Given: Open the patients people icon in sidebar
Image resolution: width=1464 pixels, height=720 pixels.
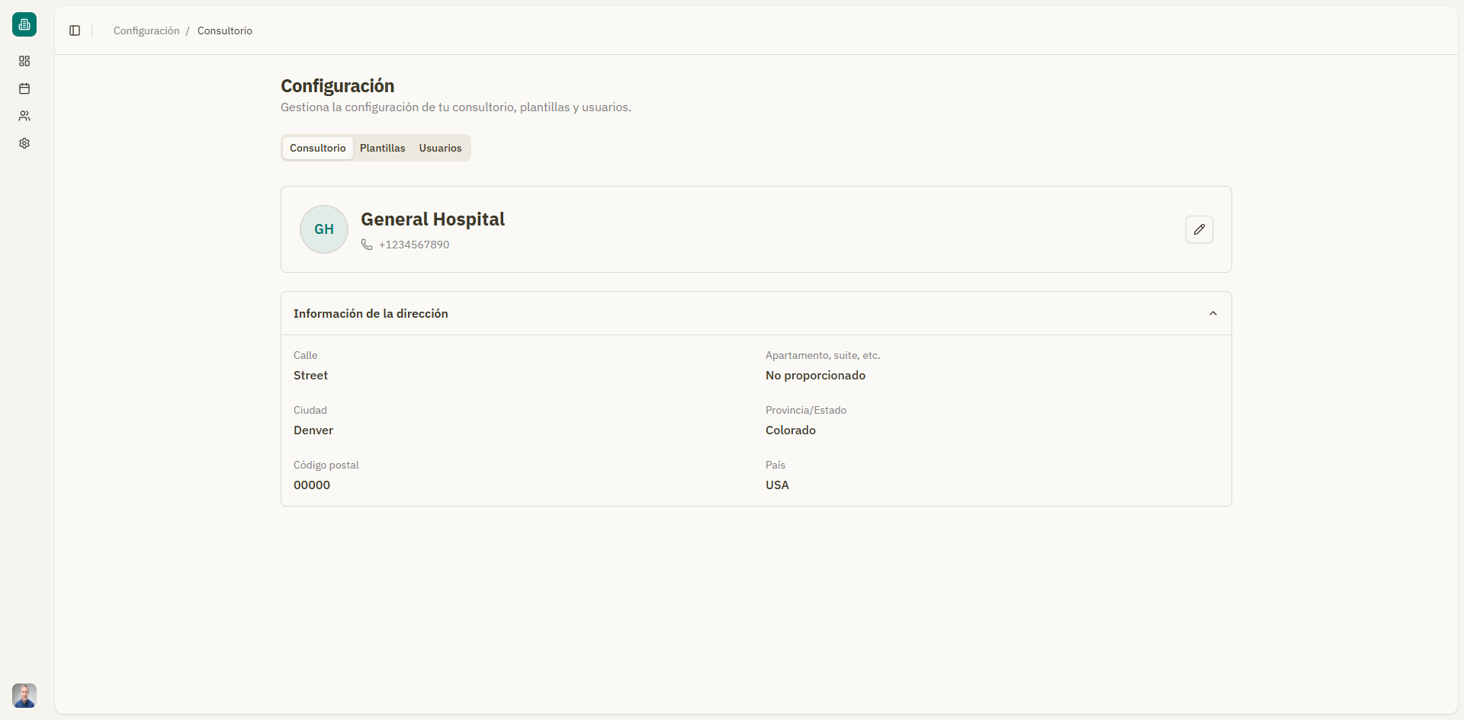Looking at the screenshot, I should [24, 116].
